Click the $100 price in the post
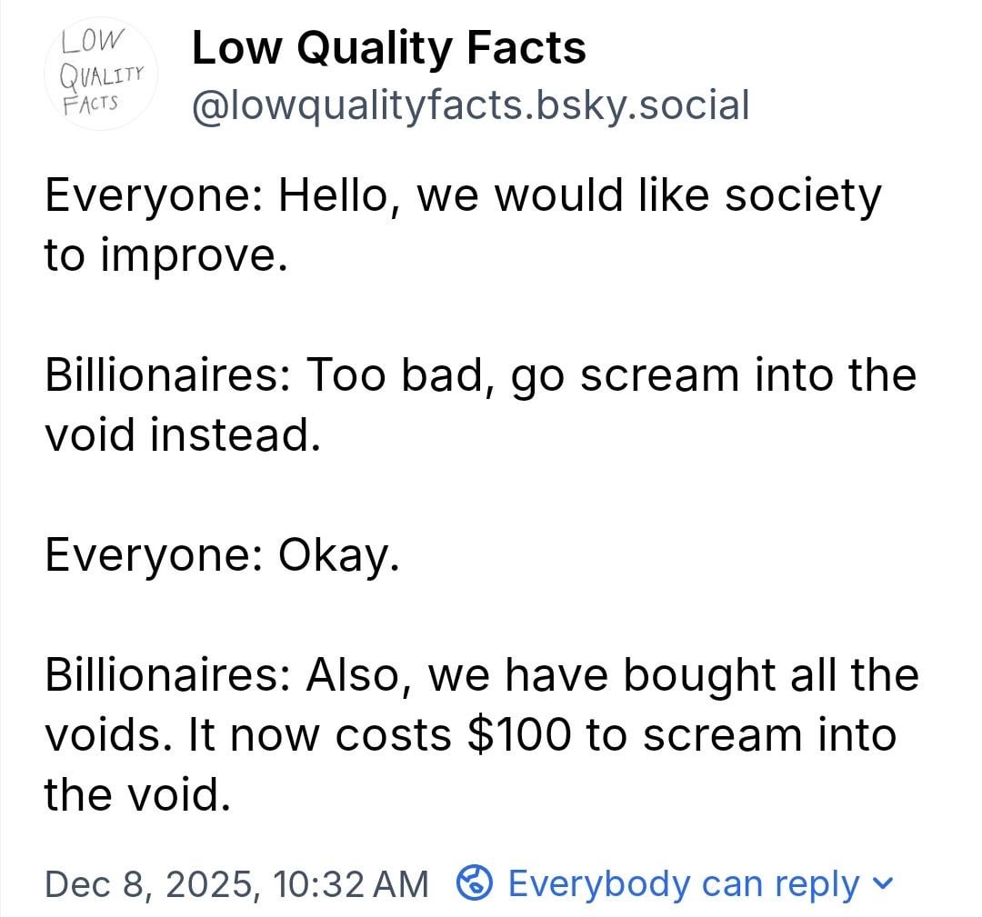Viewport: 982px width, 917px height. (518, 735)
